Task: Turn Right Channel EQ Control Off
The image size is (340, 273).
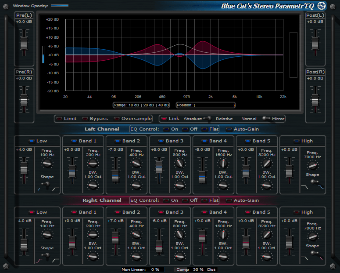Action: point(185,200)
